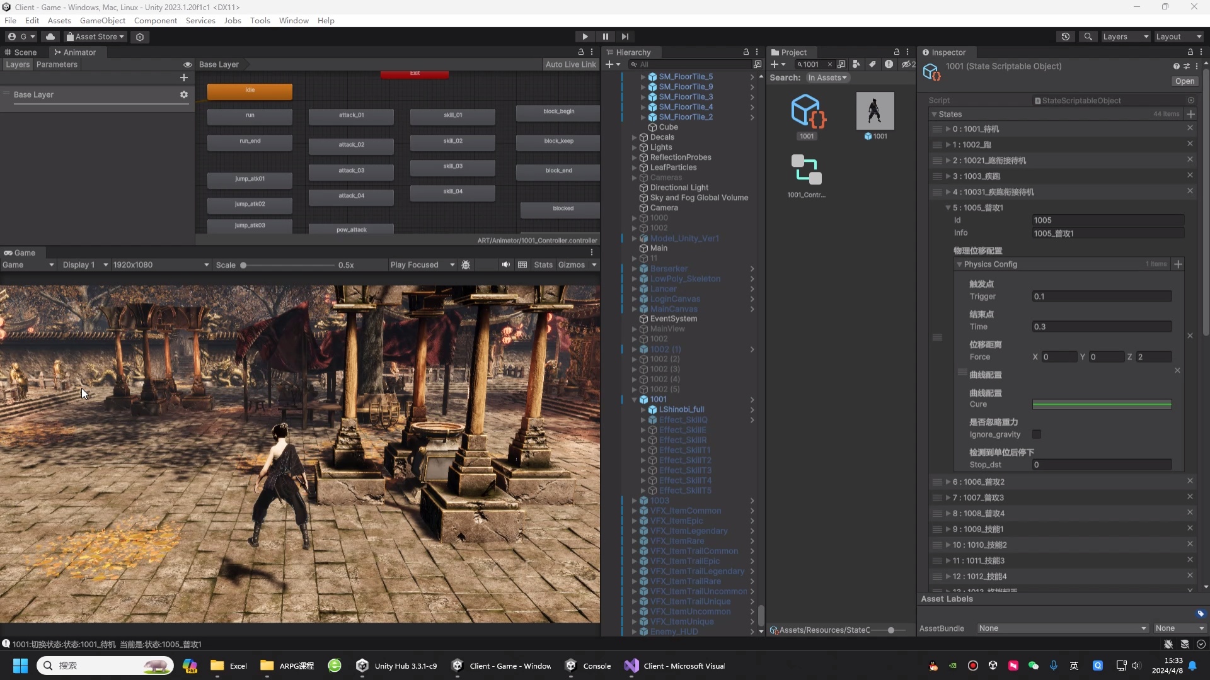Image resolution: width=1210 pixels, height=680 pixels.
Task: Mute audio in the Game view toolbar
Action: click(506, 264)
